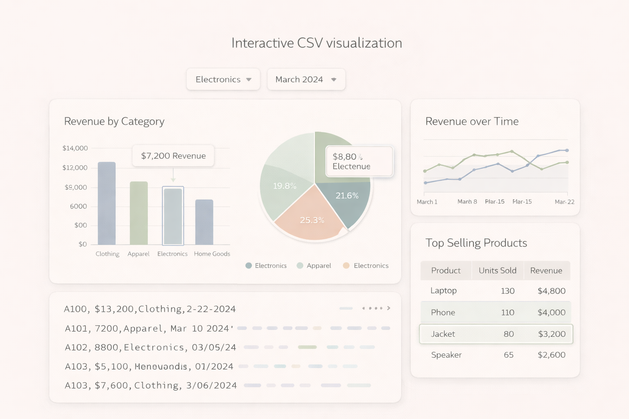Sort by the Revenue table column header
This screenshot has width=629, height=419.
pyautogui.click(x=546, y=270)
